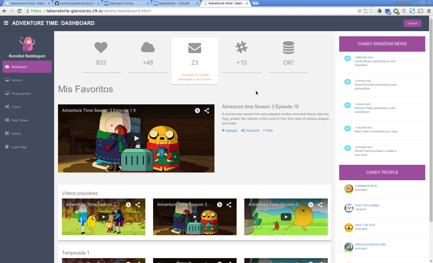Switch to Giancarlo Corzo tab
Image resolution: width=433 pixels, height=263 pixels.
tap(127, 3)
